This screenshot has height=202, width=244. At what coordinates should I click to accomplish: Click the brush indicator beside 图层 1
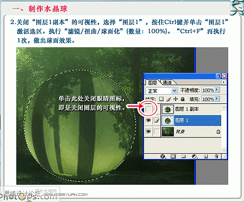pyautogui.click(x=157, y=121)
